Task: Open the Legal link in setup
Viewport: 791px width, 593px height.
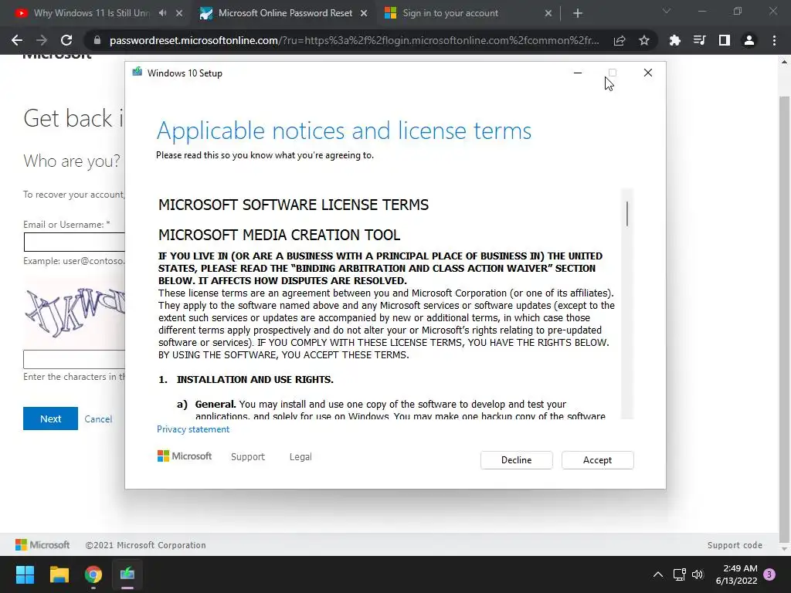Action: (x=300, y=457)
